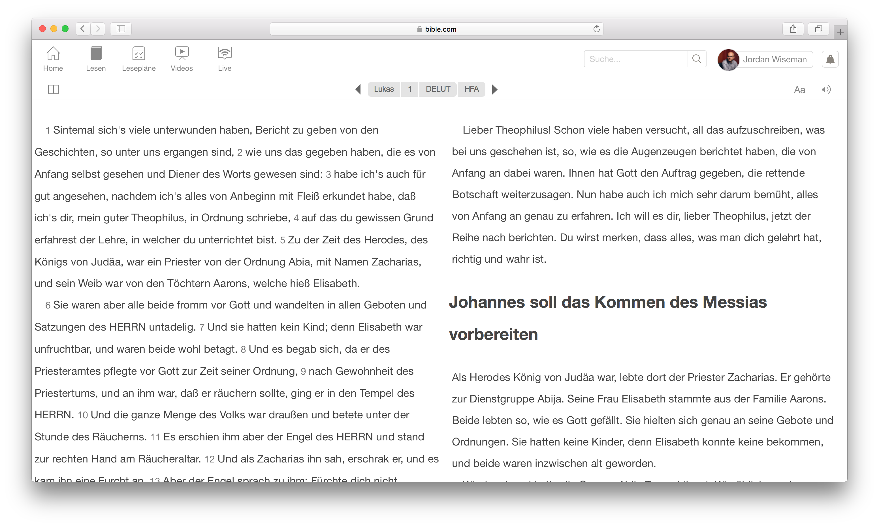Screen dimensions: 879x527
Task: Click the notification bell icon
Action: click(830, 59)
